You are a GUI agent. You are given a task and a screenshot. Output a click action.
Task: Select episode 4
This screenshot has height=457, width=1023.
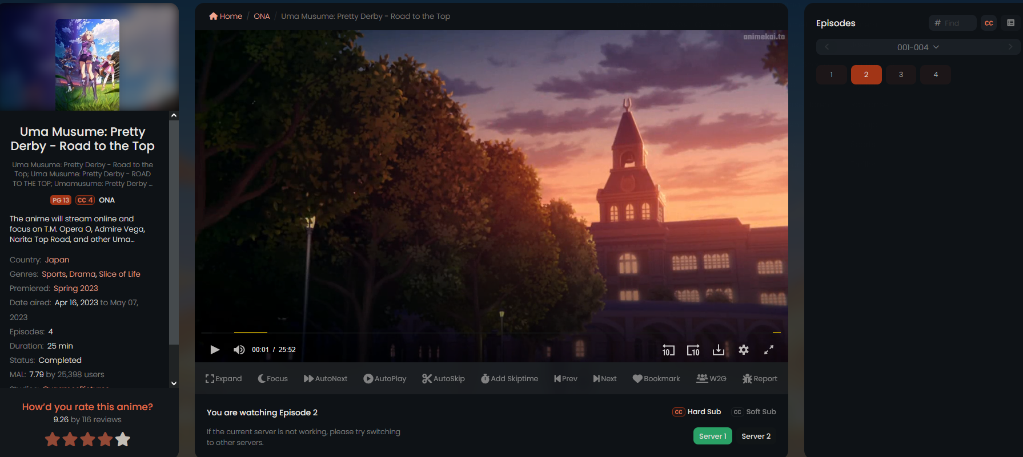coord(936,75)
